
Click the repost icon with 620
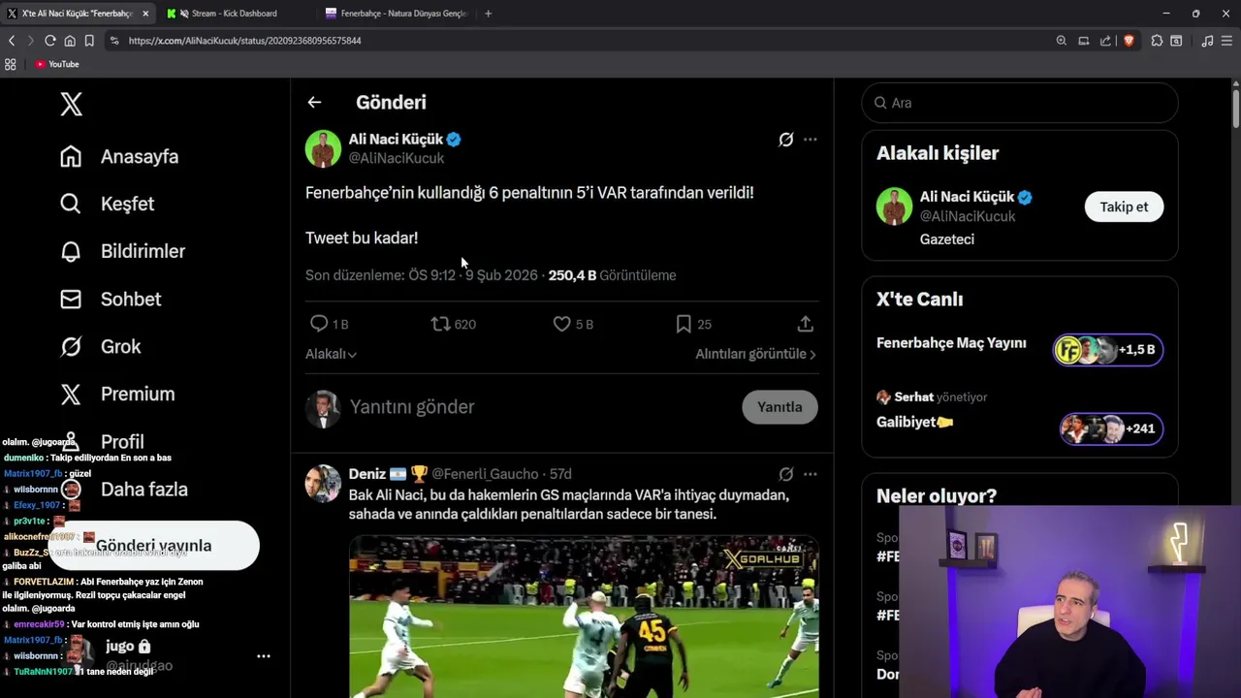click(x=441, y=324)
